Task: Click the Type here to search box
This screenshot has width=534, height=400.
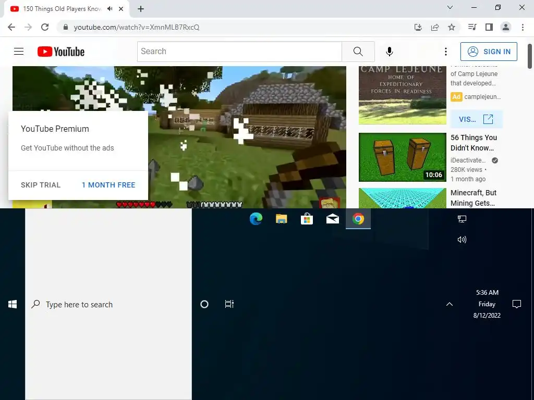Action: (108, 304)
